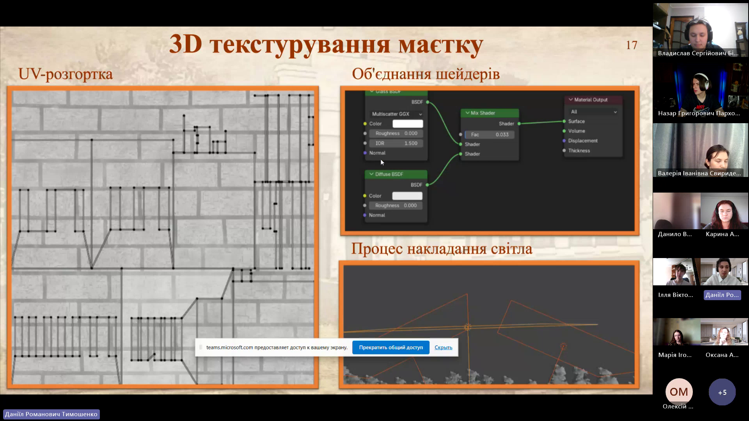Viewport: 749px width, 421px height.
Task: Click the Normal socket of Glass BSDF
Action: pos(365,153)
